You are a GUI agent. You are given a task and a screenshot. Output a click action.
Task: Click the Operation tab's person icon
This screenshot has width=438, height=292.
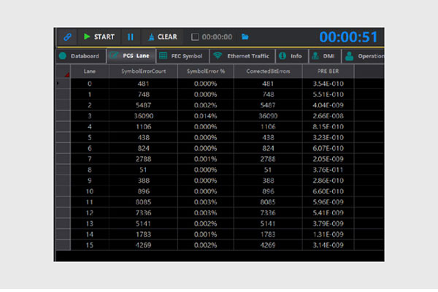click(x=349, y=56)
